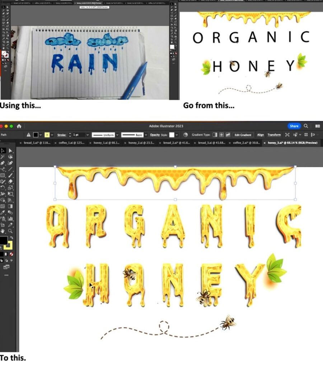Open the Basic brush definition dropdown
The image size is (323, 367).
(146, 135)
